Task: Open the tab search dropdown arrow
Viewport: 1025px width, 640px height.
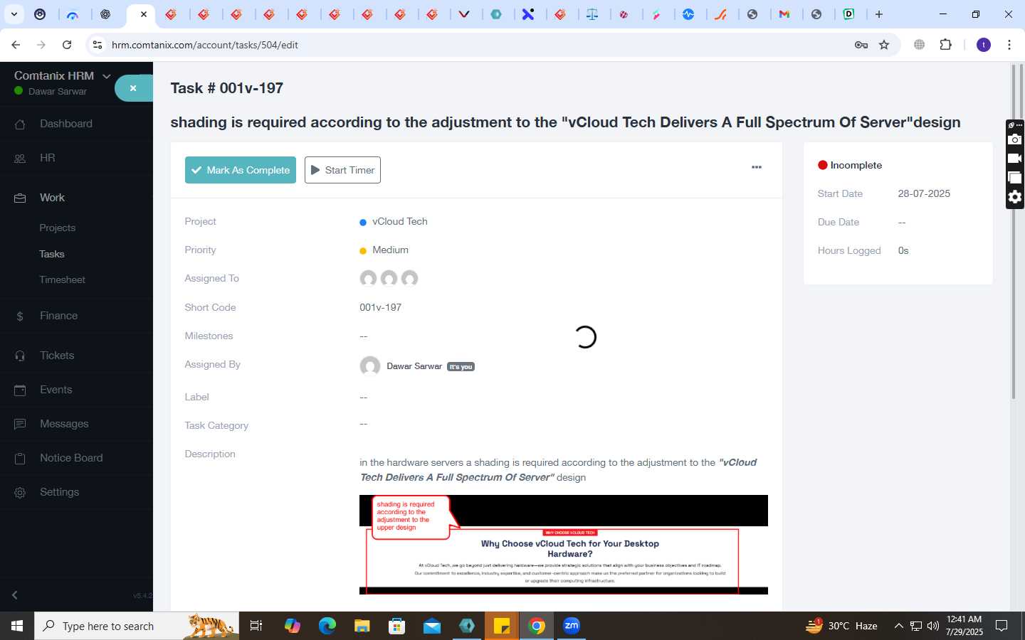Action: click(x=14, y=14)
